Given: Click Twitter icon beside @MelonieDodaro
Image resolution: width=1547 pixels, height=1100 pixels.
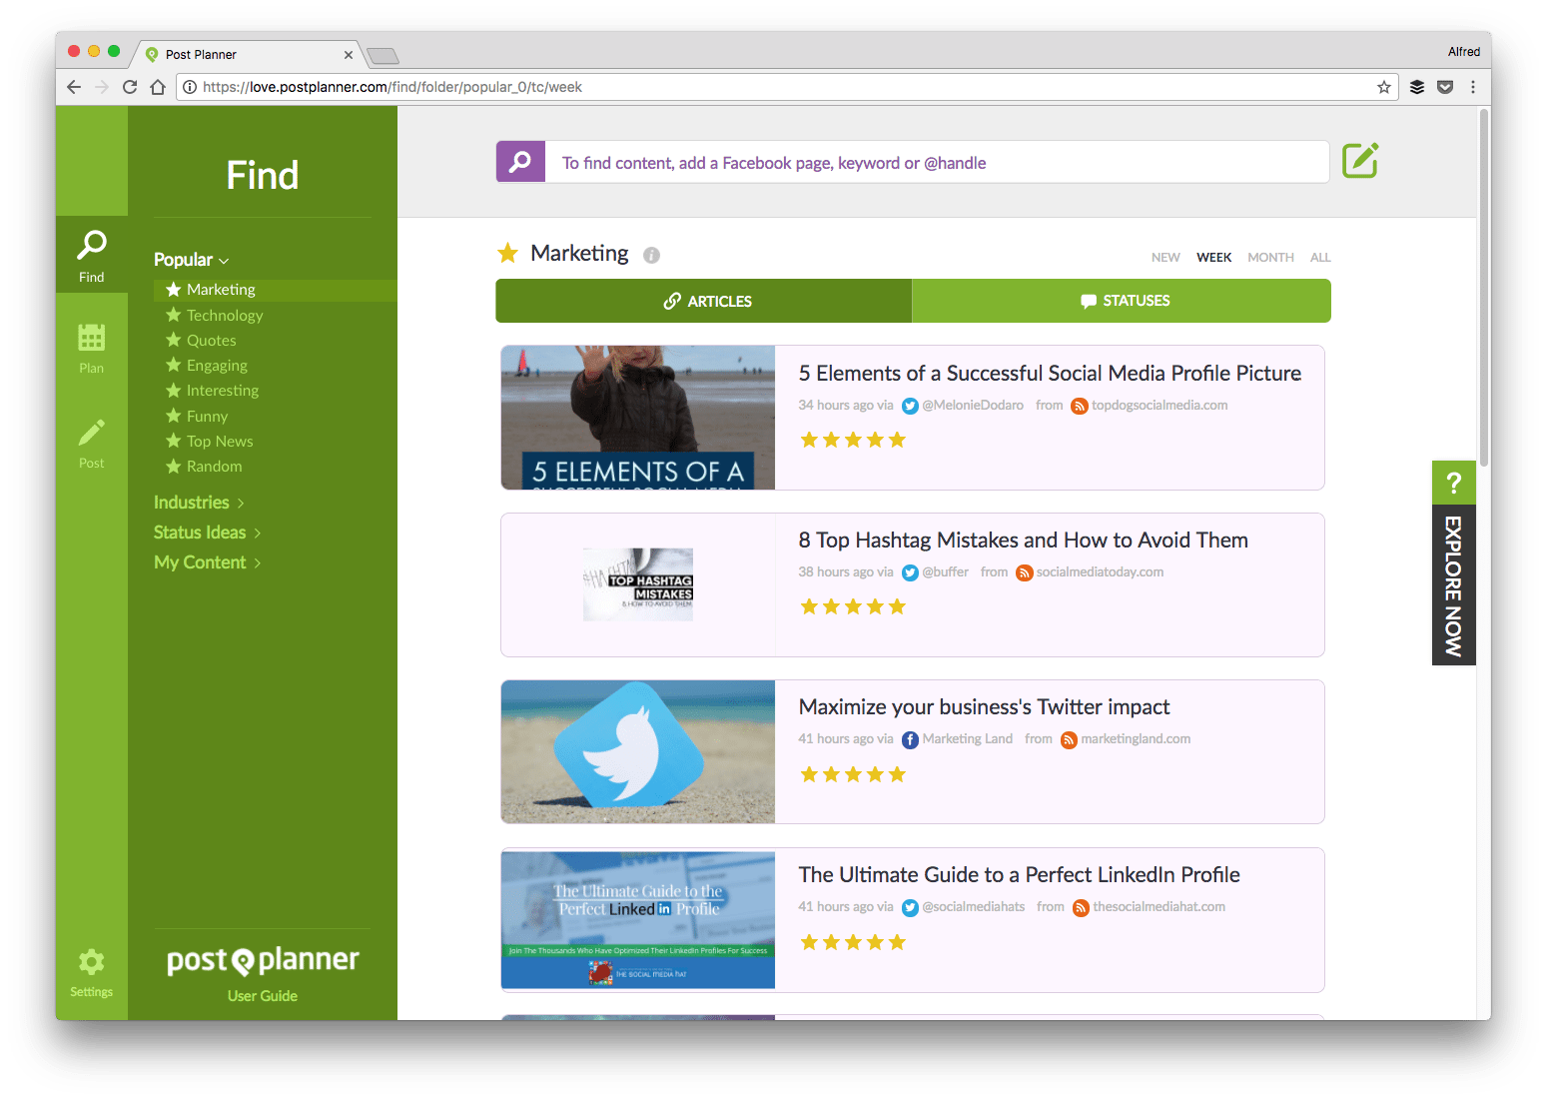Looking at the screenshot, I should [x=910, y=406].
